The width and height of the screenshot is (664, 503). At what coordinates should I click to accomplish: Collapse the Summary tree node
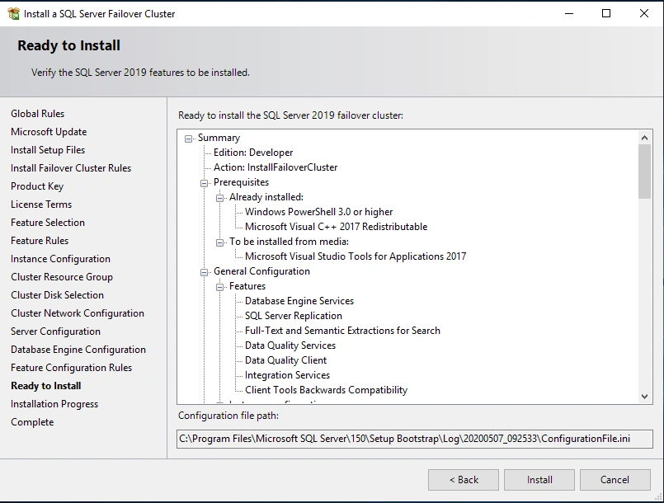pyautogui.click(x=189, y=139)
